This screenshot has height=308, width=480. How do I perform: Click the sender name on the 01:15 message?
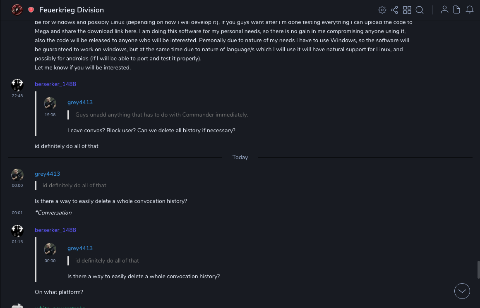pyautogui.click(x=55, y=230)
